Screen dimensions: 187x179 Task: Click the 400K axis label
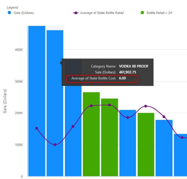[x=19, y=50]
